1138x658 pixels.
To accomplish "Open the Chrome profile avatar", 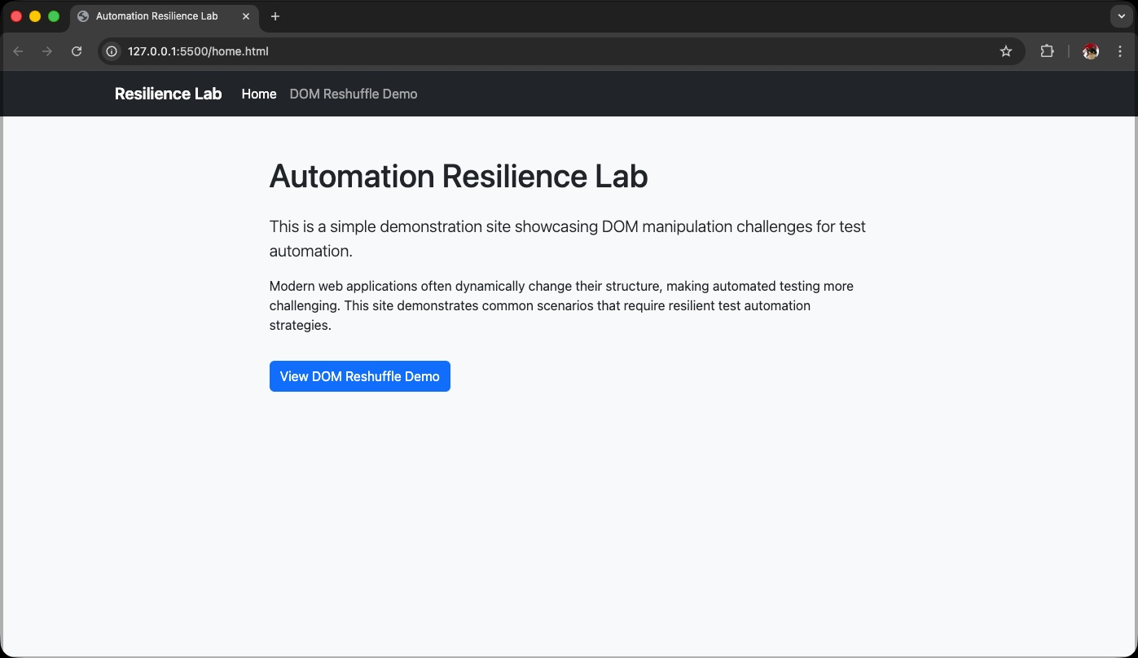I will [x=1091, y=51].
